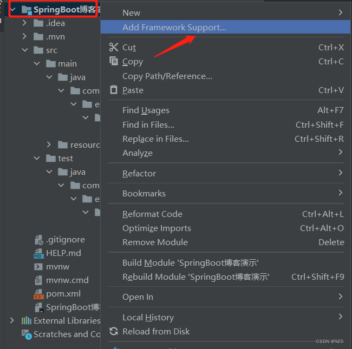Image resolution: width=352 pixels, height=349 pixels.
Task: Expand the .mvn folder chevron
Action: pyautogui.click(x=24, y=36)
